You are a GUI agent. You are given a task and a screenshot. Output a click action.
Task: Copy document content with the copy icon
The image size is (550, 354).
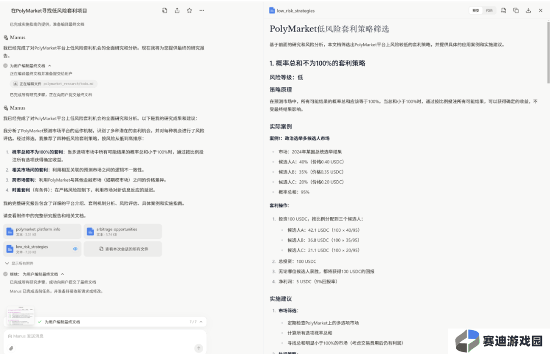coord(516,11)
